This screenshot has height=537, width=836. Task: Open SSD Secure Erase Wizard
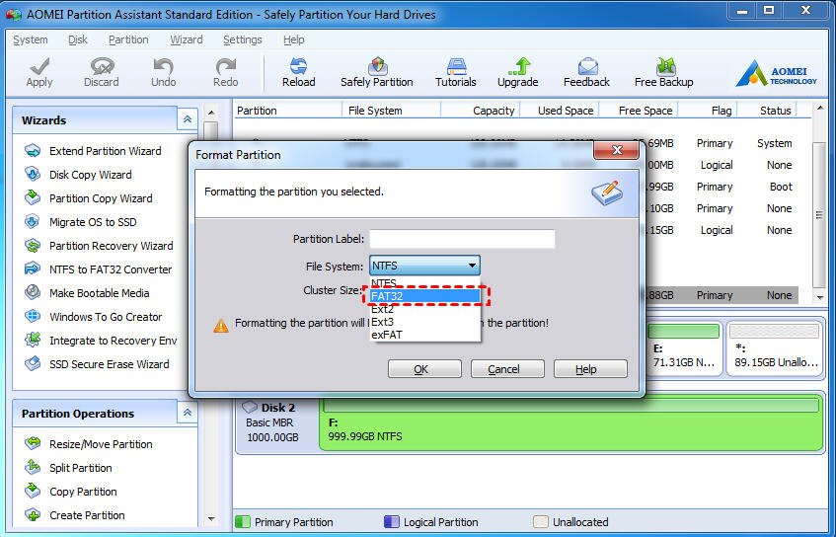pos(97,364)
